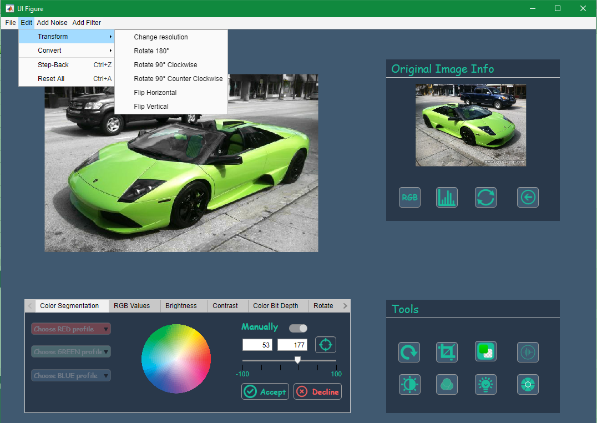Click the Decline button
Image resolution: width=597 pixels, height=423 pixels.
tap(317, 391)
